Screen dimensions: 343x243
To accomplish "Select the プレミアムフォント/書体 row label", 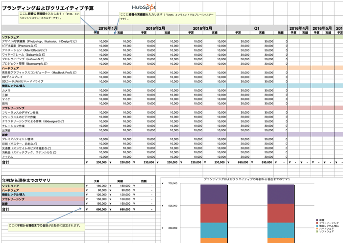I will tap(18, 139).
